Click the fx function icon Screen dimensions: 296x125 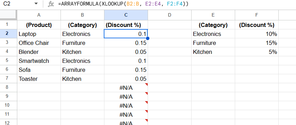pos(51,4)
